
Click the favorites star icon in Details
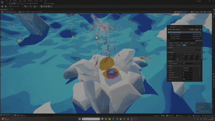click(x=199, y=41)
